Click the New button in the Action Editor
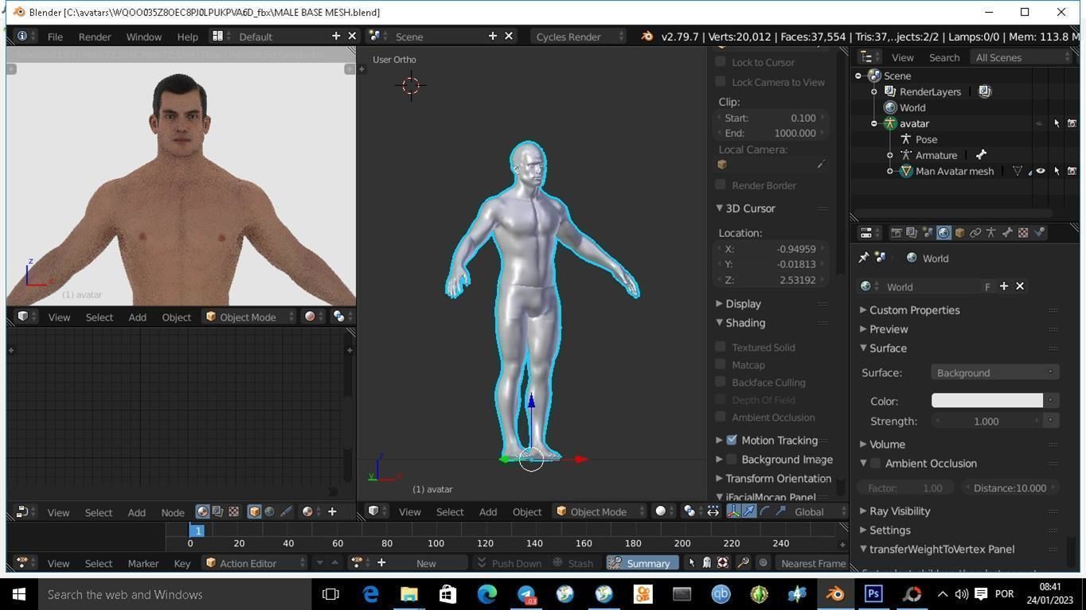 [x=427, y=563]
